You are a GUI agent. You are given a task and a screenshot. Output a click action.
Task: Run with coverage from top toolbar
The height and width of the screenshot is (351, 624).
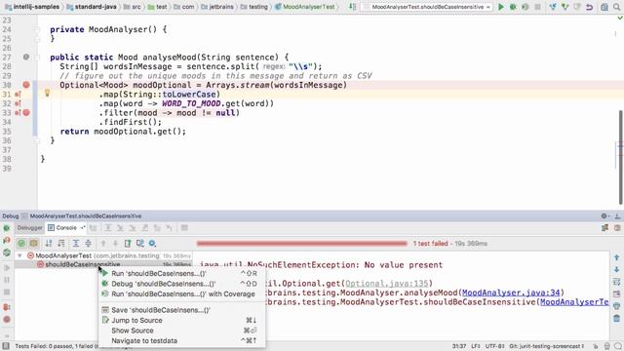pos(525,7)
